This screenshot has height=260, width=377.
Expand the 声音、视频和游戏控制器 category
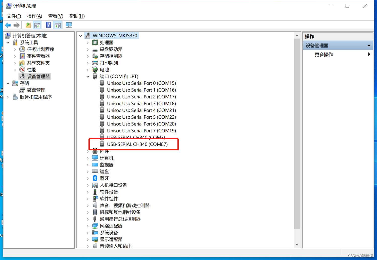click(x=88, y=205)
